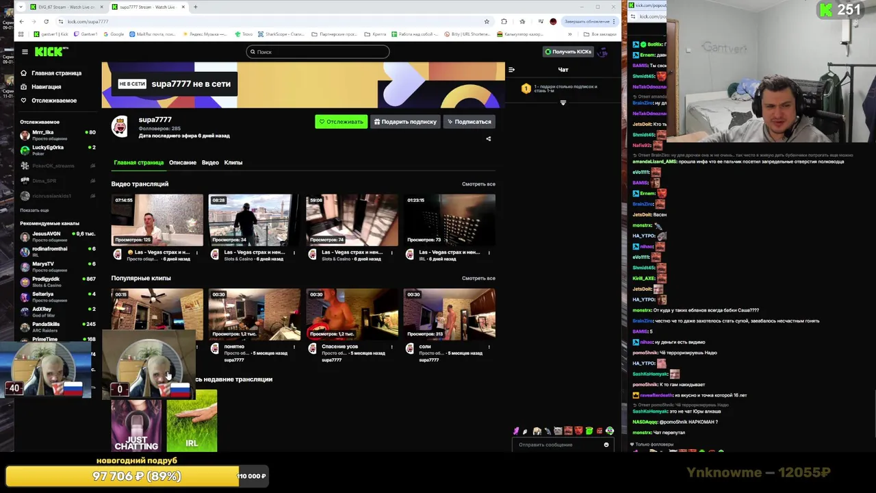The height and width of the screenshot is (493, 876).
Task: Click Подарить подписку button
Action: [x=405, y=122]
